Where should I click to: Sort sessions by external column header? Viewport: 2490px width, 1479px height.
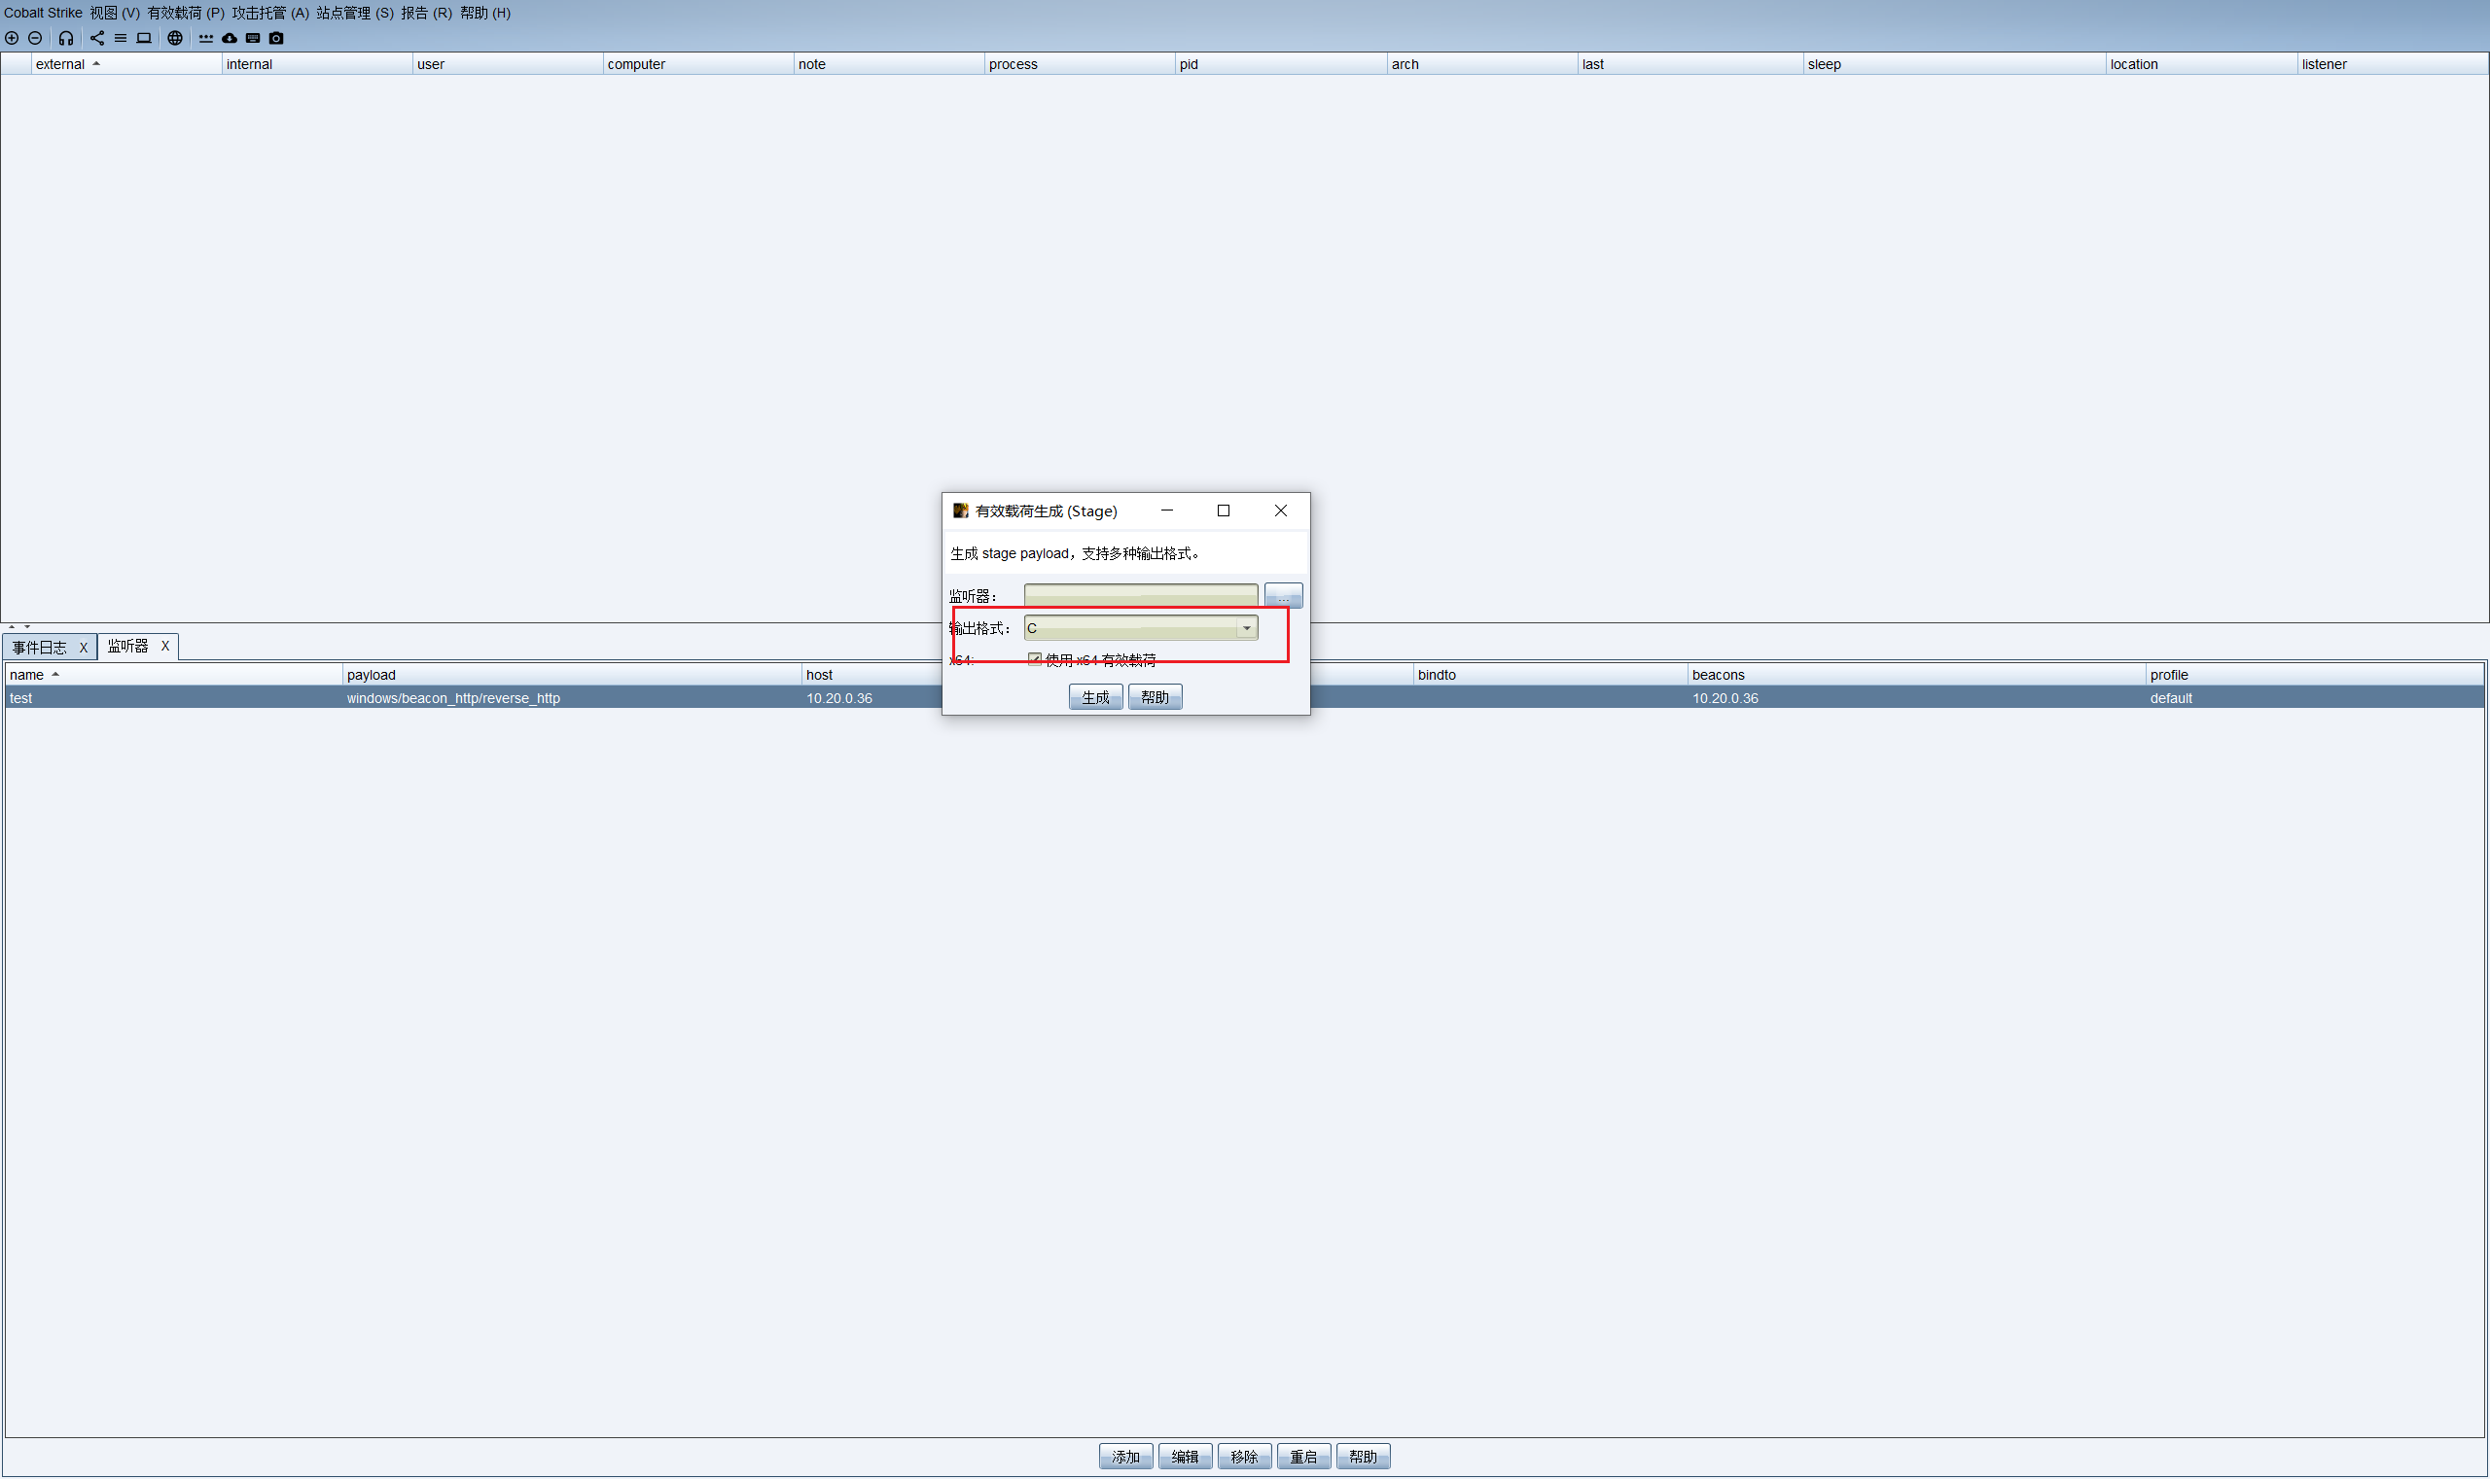(59, 64)
